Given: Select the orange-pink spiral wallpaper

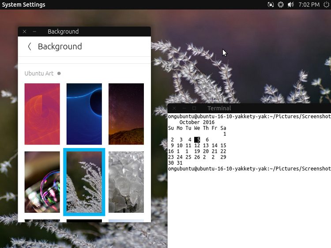Looking at the screenshot, I should click(x=42, y=114).
